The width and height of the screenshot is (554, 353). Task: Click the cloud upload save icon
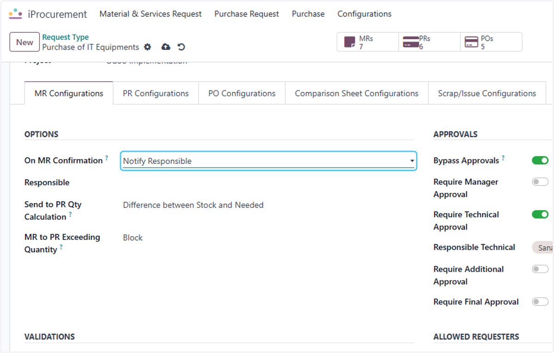(x=166, y=47)
